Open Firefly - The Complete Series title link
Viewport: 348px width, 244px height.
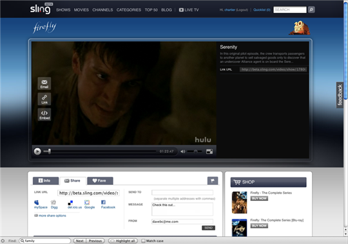tap(271, 193)
